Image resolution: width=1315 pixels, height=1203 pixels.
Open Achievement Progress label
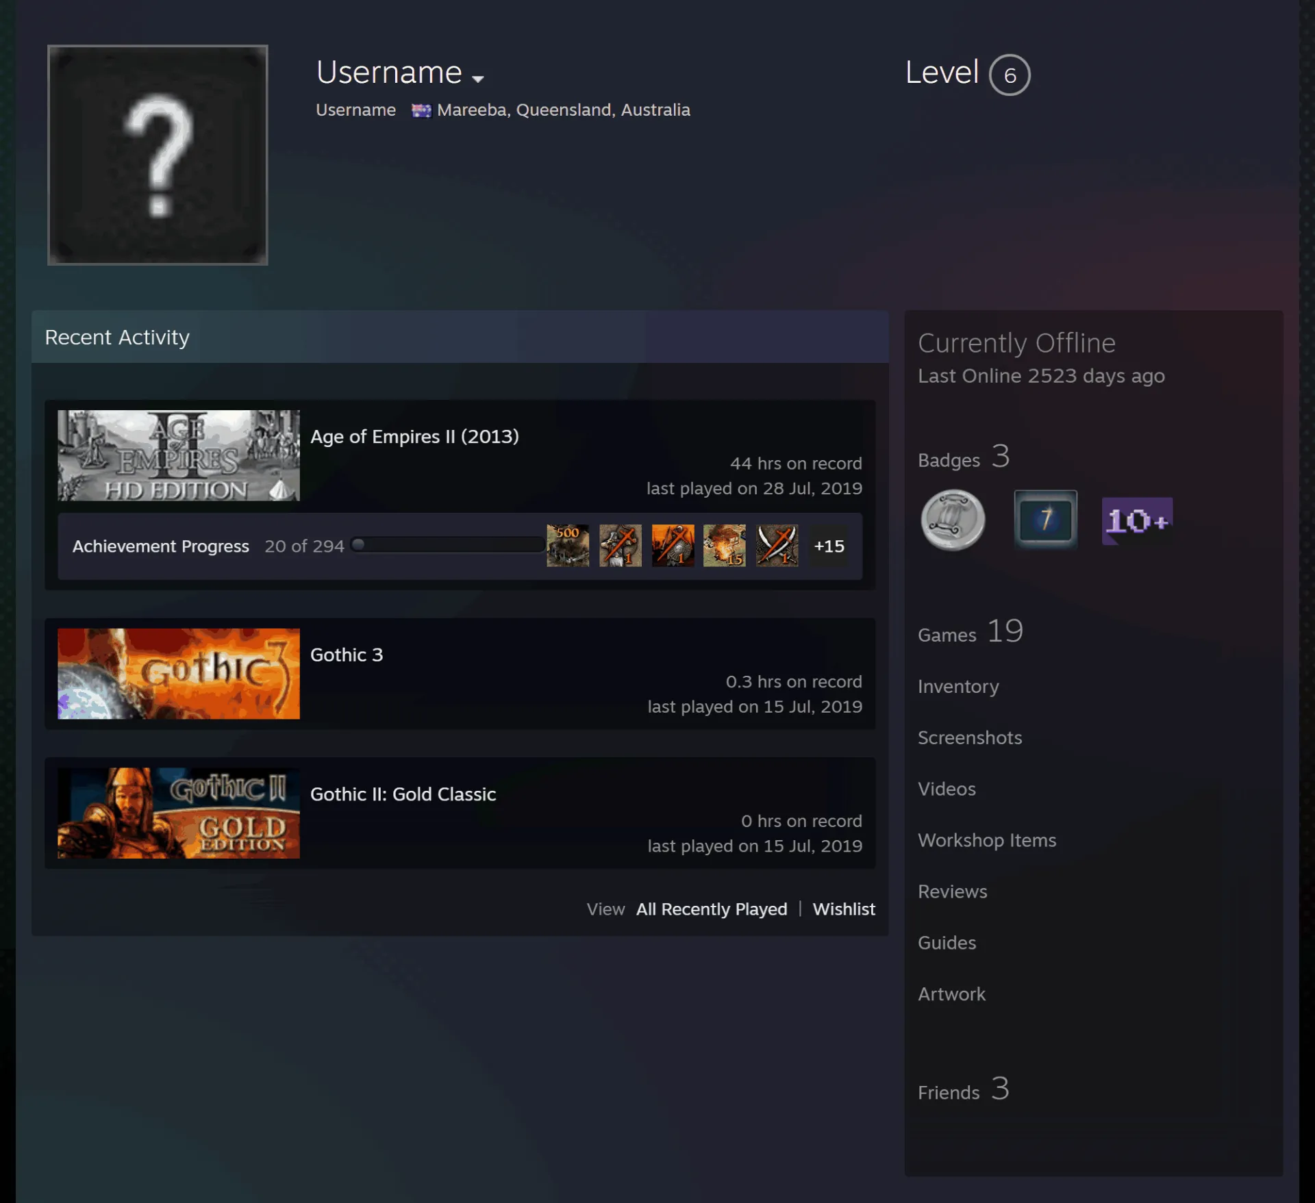pyautogui.click(x=161, y=546)
